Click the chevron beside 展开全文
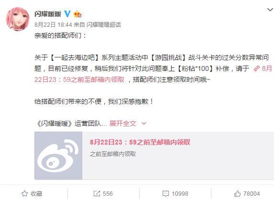 (144, 123)
